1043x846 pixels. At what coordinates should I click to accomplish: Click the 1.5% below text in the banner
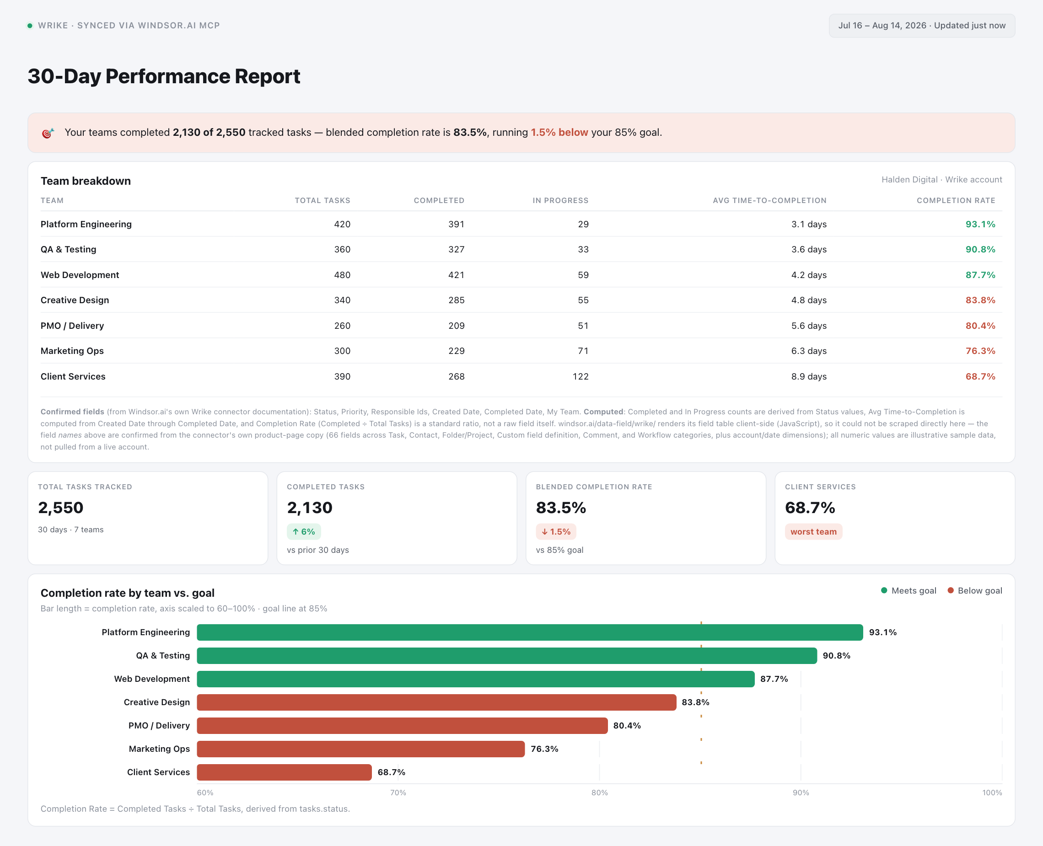pos(559,133)
